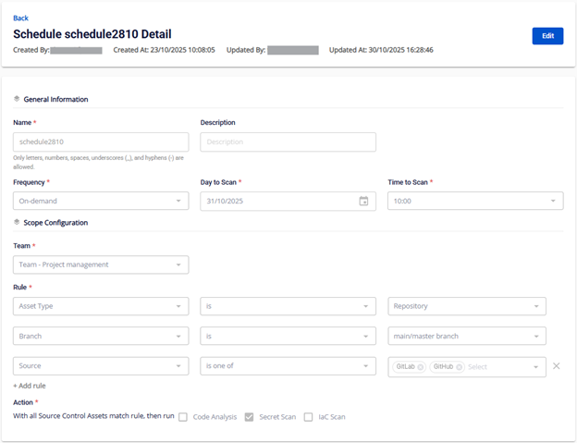Delete the Source rule row with X
Viewport: 577px width, 443px height.
(x=556, y=366)
